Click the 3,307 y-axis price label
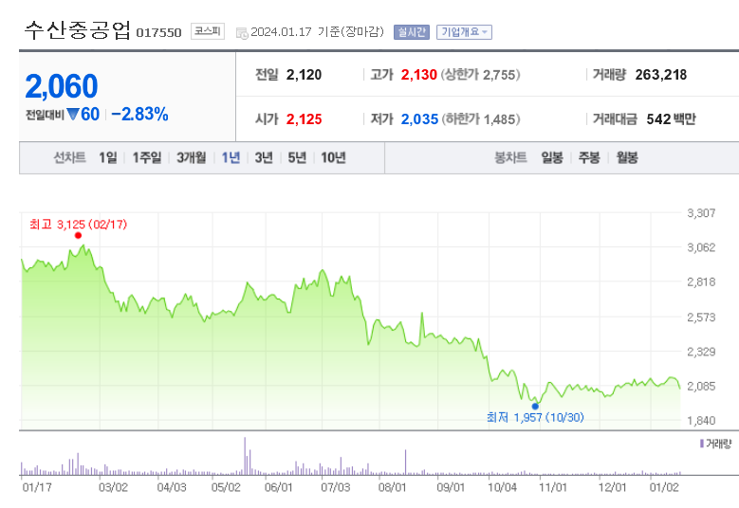 coord(701,213)
